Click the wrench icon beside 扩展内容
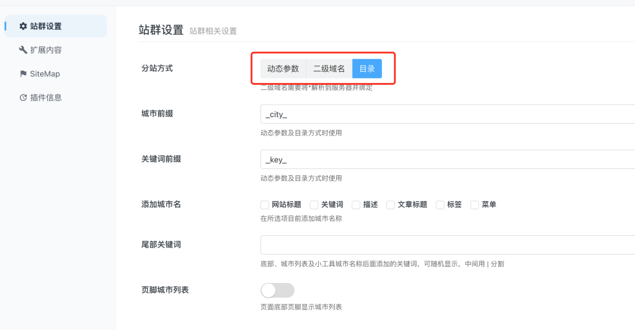This screenshot has width=635, height=330. coord(24,50)
